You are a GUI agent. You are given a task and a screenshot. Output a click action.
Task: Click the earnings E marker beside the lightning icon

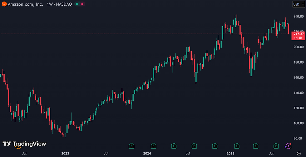coord(276,146)
